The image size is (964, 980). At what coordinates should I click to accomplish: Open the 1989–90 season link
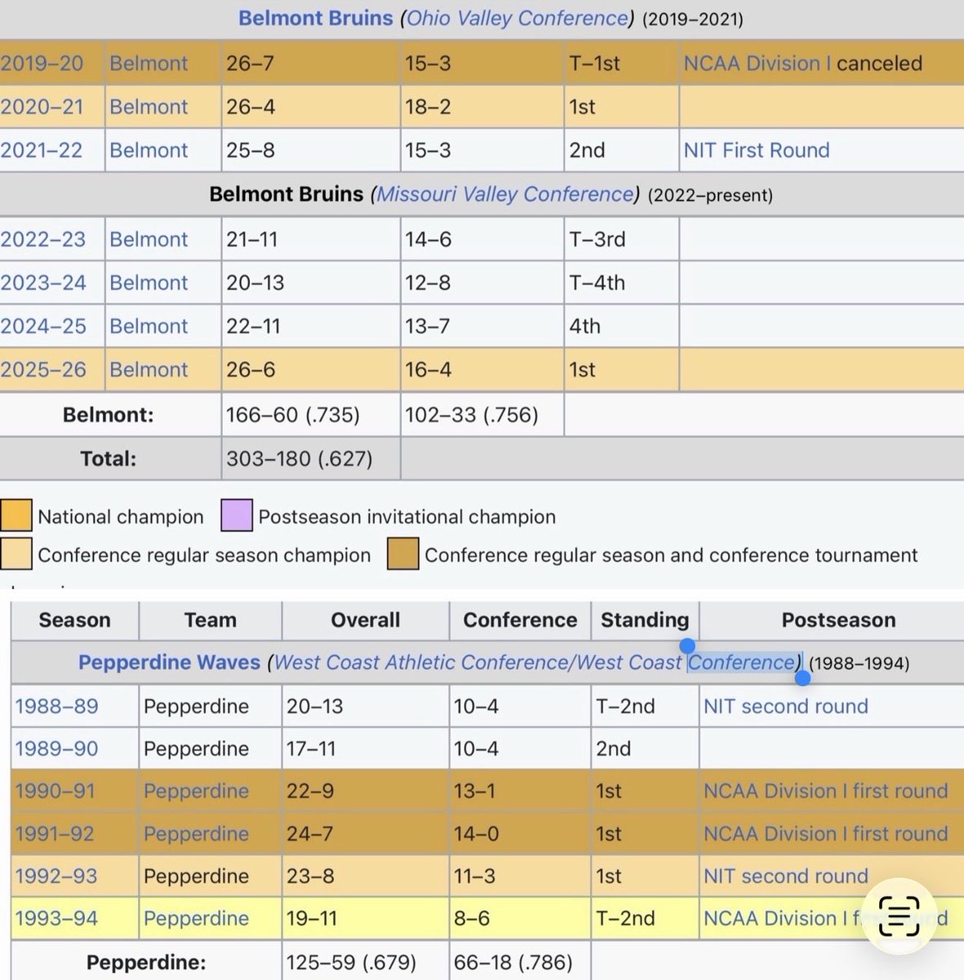(x=56, y=749)
